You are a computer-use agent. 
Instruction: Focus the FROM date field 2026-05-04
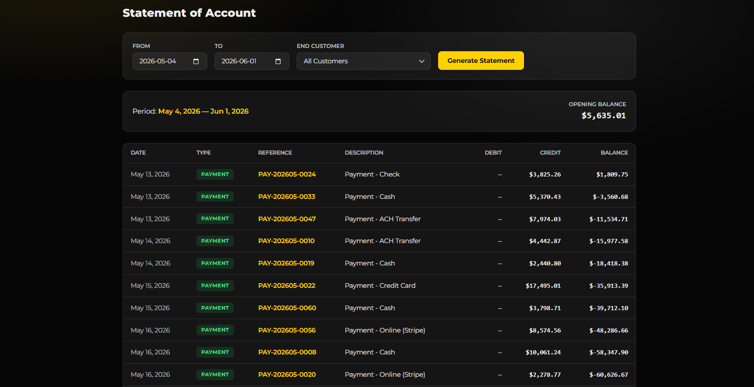tap(170, 61)
